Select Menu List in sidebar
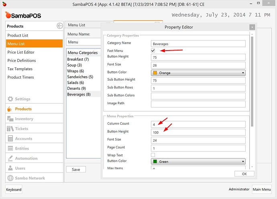Screen dimensions: 277x199 pos(34,44)
